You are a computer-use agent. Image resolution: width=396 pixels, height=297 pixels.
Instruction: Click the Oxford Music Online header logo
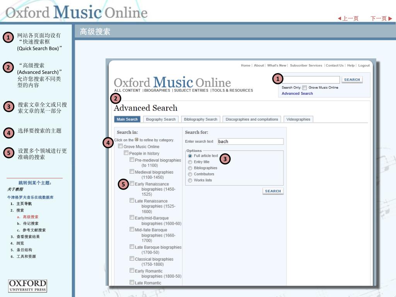coord(77,12)
